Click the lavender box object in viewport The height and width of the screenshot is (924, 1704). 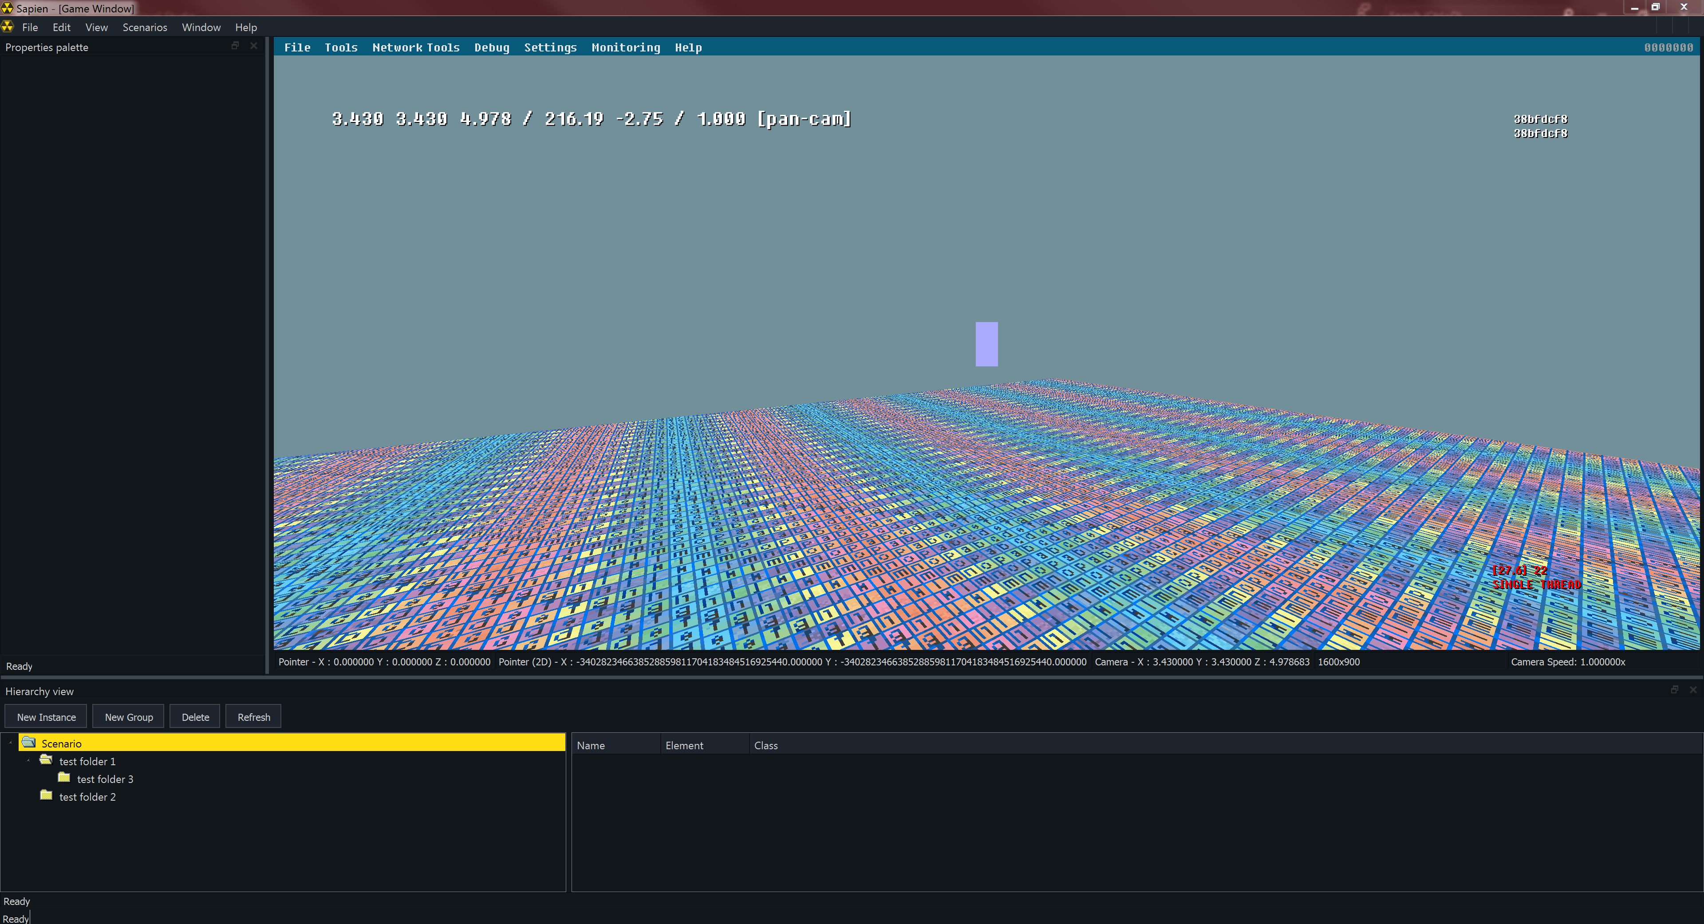click(x=986, y=344)
